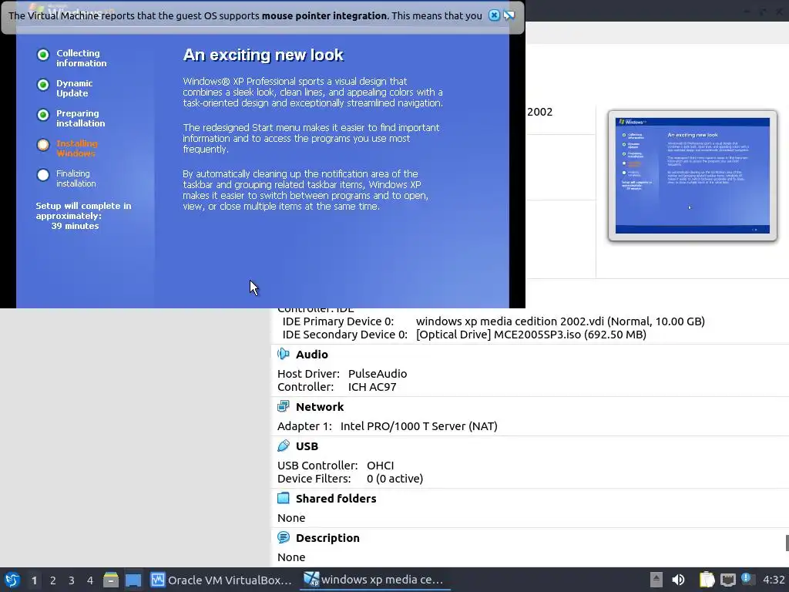Switch to workspace 1
Image resolution: width=789 pixels, height=592 pixels.
(34, 580)
